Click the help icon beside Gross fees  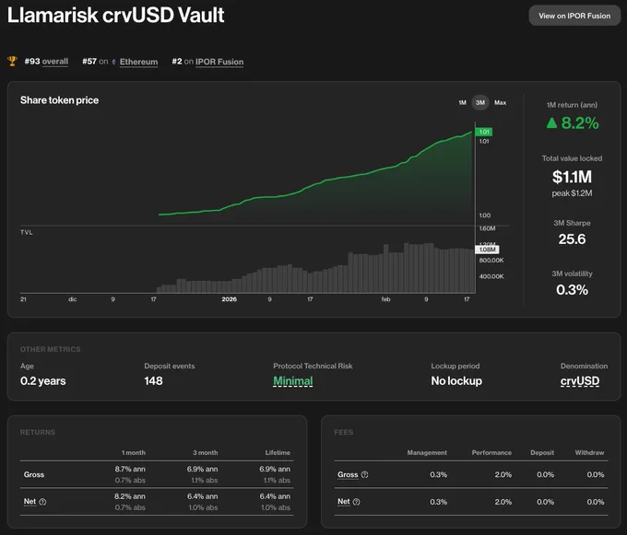point(365,475)
